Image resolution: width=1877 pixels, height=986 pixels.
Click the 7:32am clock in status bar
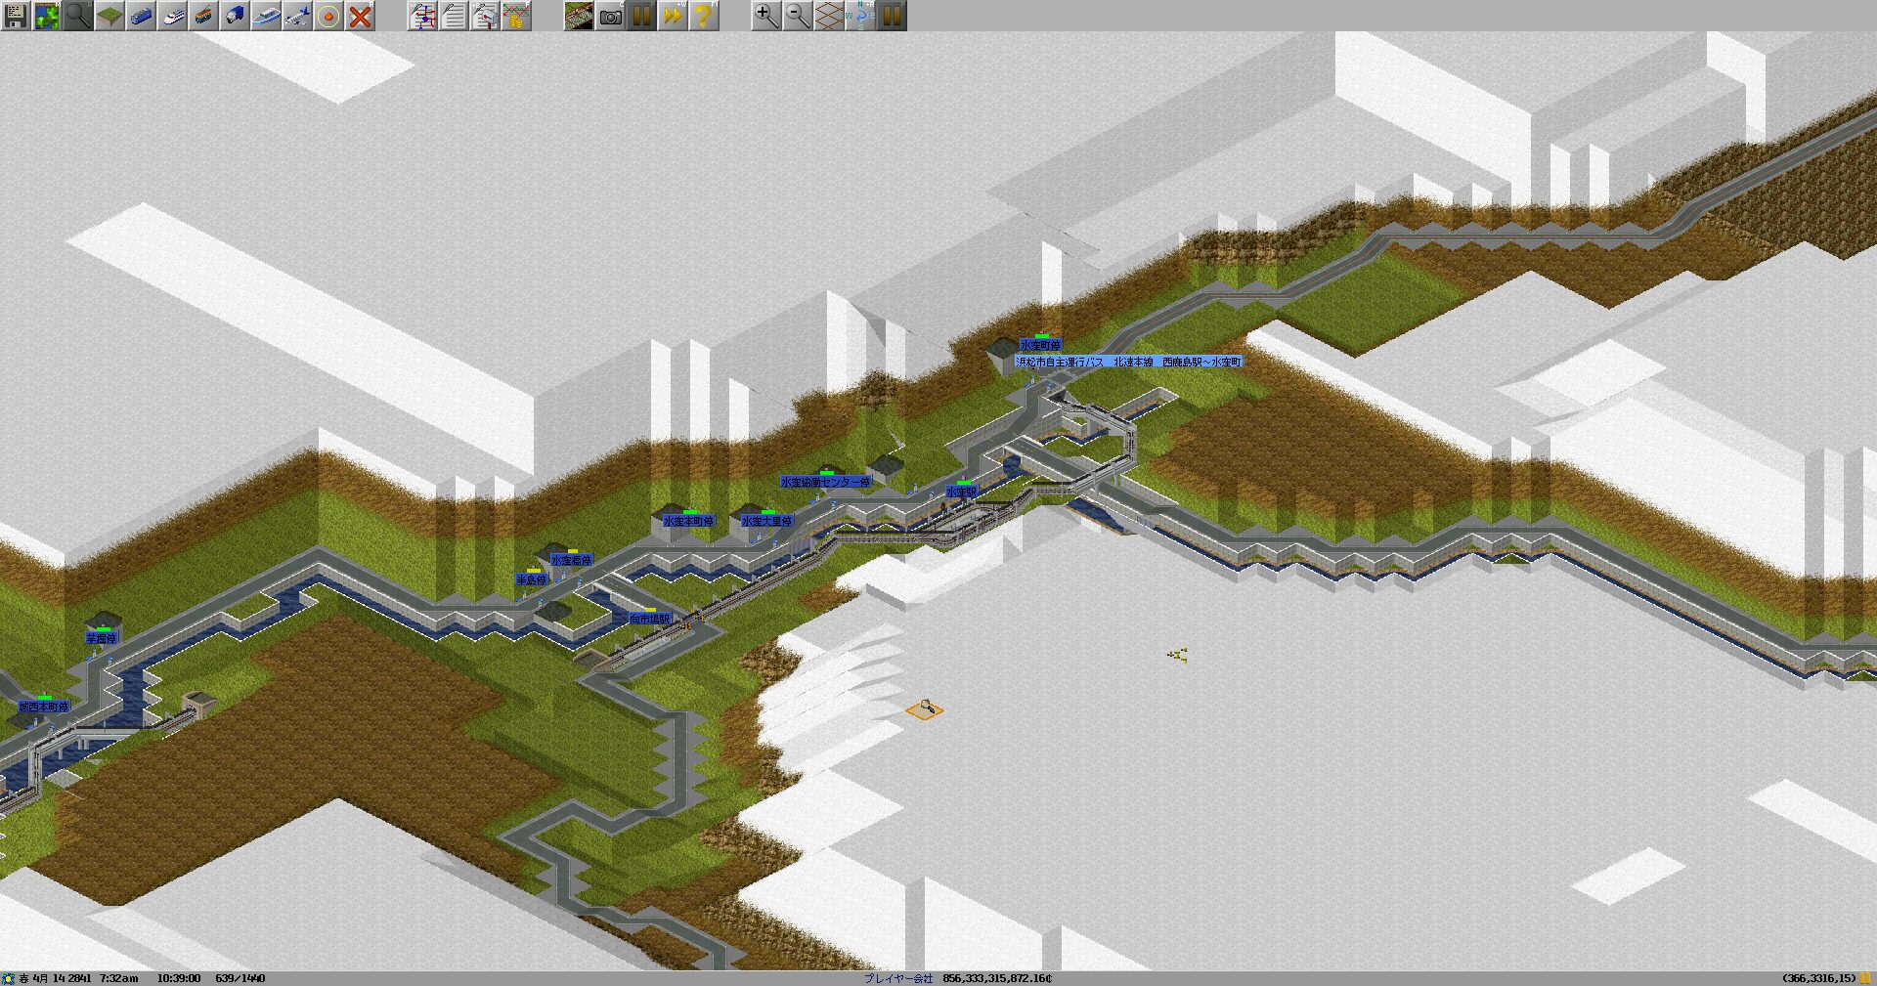(119, 978)
